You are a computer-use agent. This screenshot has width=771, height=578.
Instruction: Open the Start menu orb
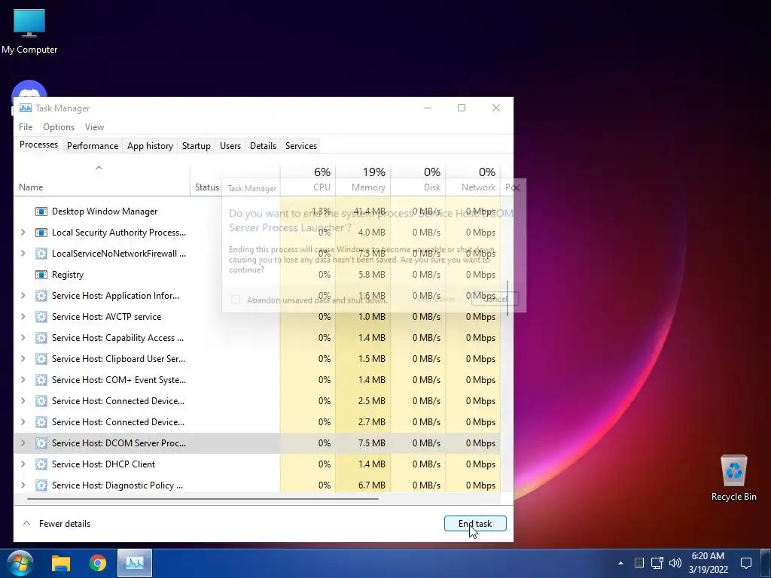pyautogui.click(x=20, y=563)
